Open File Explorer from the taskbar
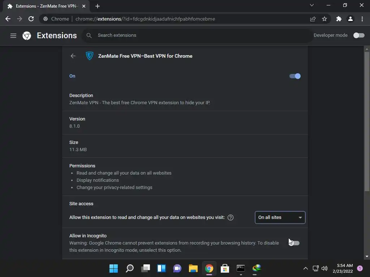 pyautogui.click(x=193, y=268)
